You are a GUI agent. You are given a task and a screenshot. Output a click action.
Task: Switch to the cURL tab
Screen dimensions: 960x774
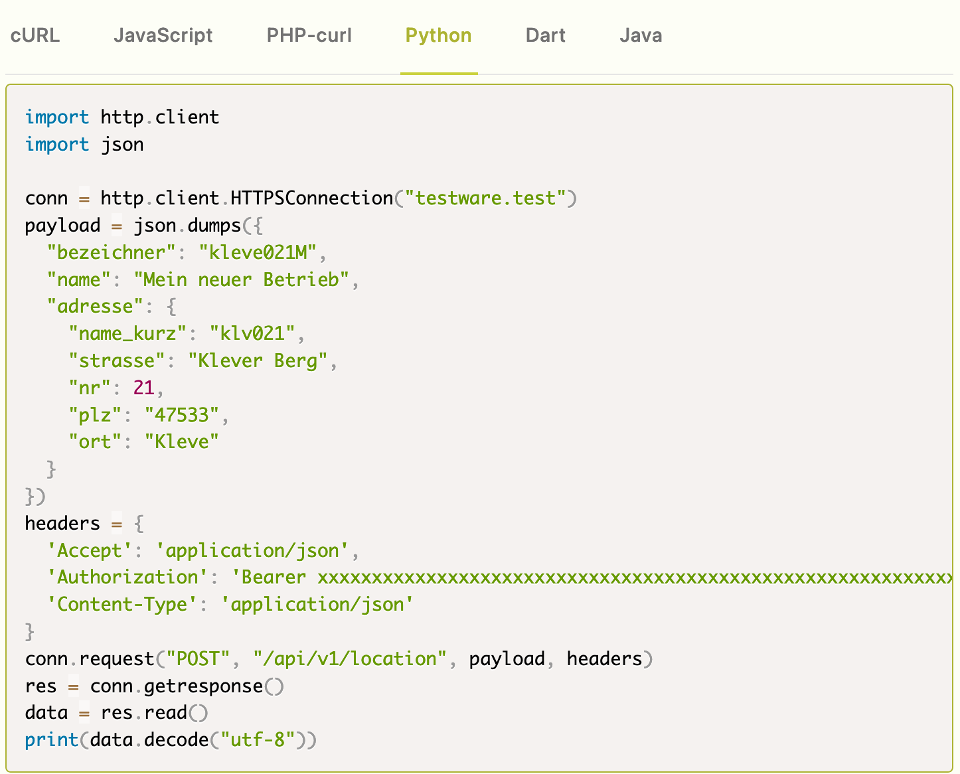point(35,35)
